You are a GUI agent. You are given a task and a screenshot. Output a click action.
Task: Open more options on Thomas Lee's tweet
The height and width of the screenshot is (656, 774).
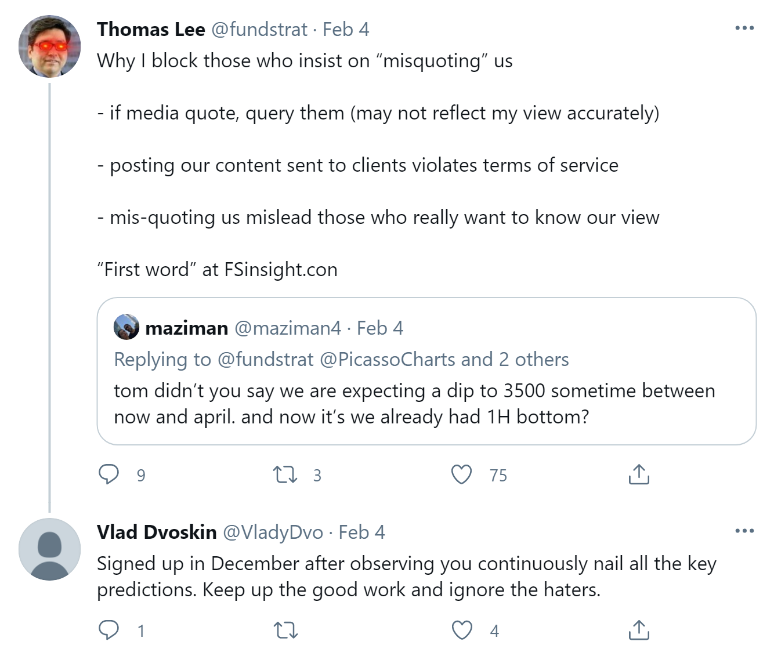click(x=744, y=28)
